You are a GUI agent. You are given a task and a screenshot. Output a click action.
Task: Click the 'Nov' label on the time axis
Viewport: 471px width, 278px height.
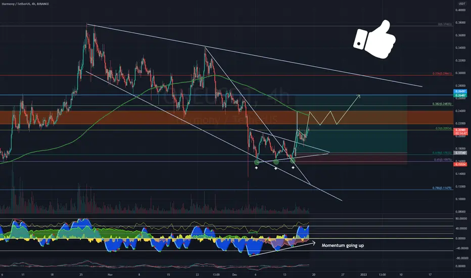[x=110, y=274]
